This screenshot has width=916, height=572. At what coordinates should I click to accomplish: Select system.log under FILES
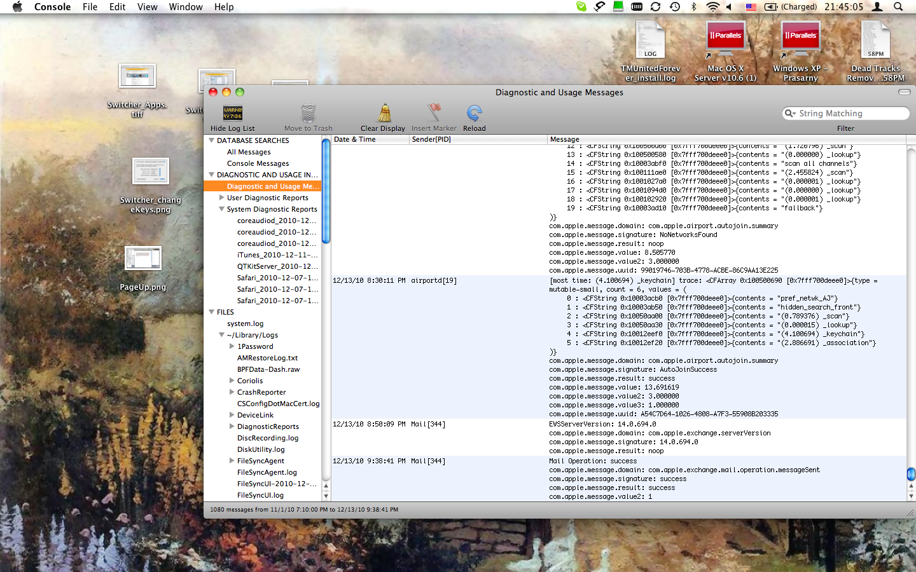click(x=245, y=323)
